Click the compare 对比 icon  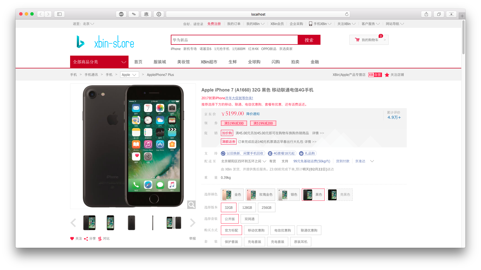[x=100, y=239]
